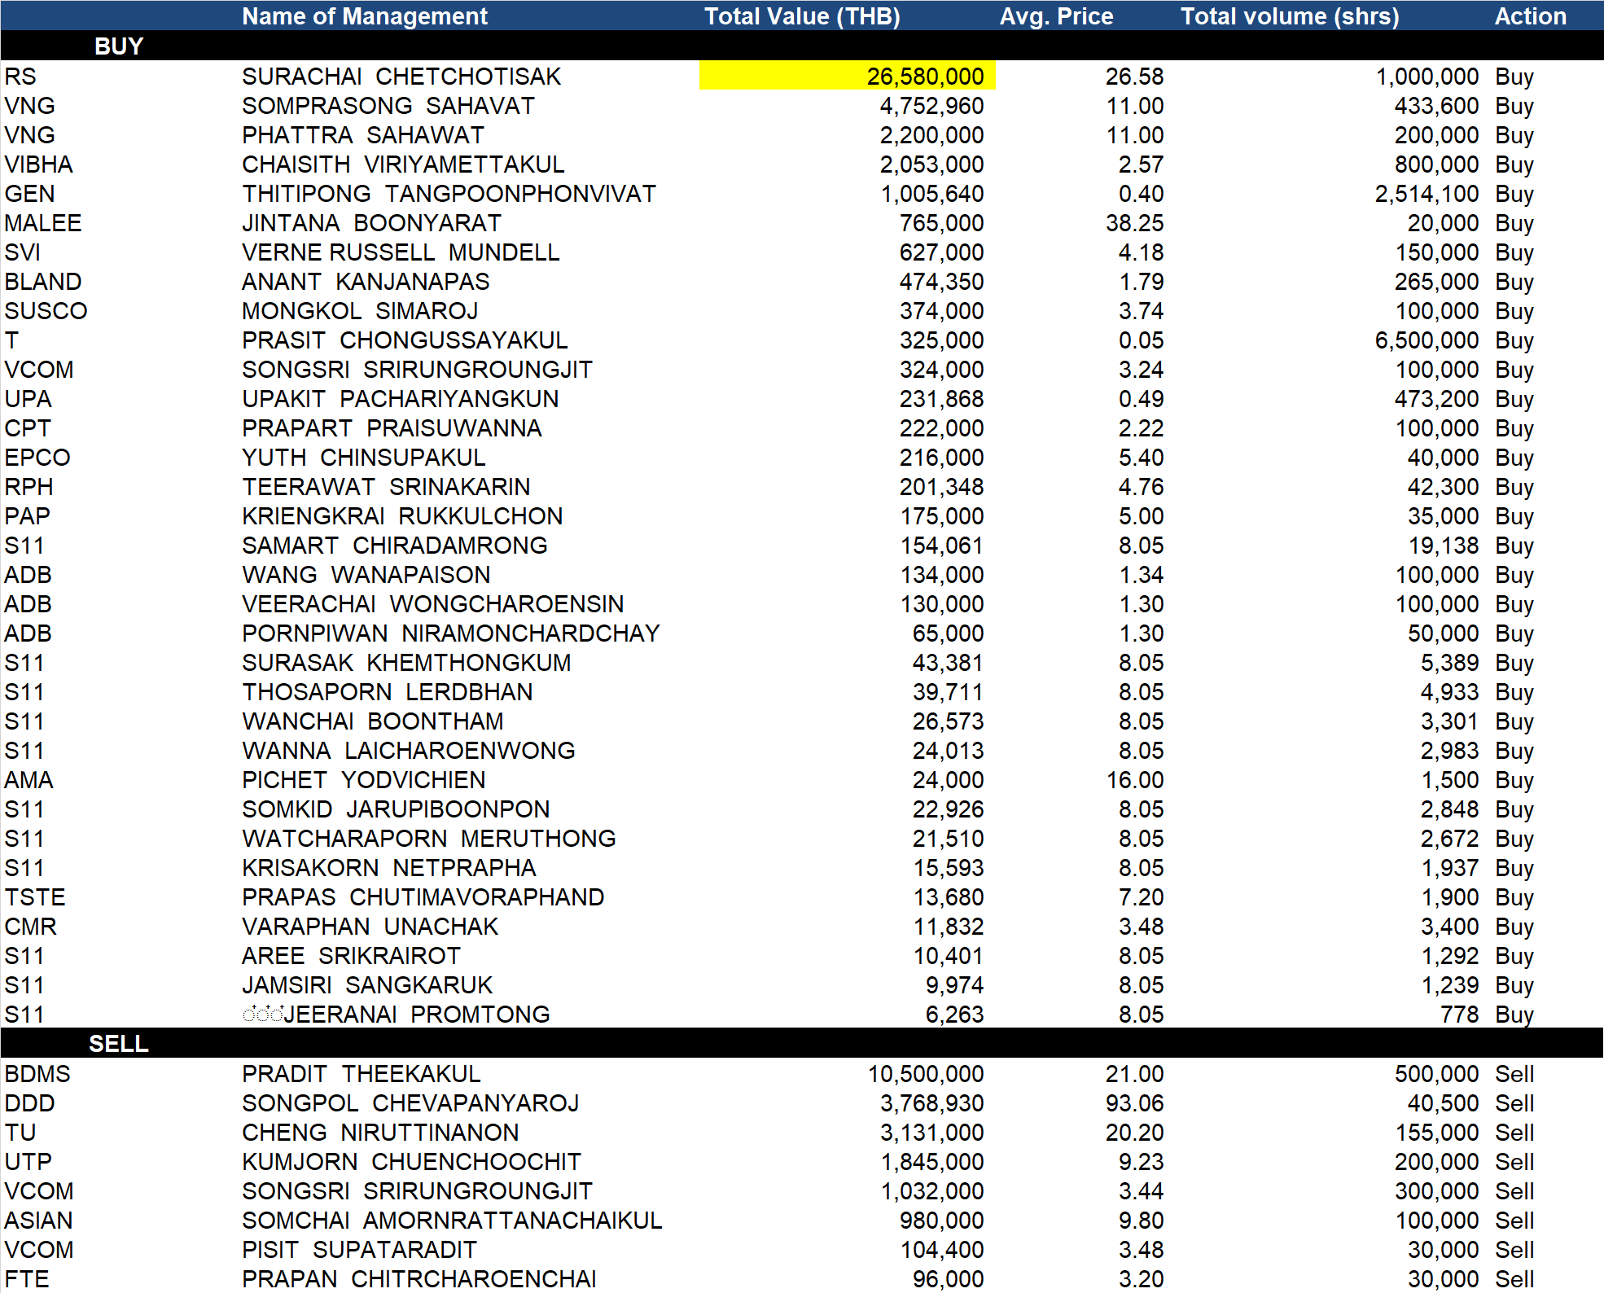Screen dimensions: 1604x1293
Task: Select the PAP ticker cell
Action: [27, 516]
